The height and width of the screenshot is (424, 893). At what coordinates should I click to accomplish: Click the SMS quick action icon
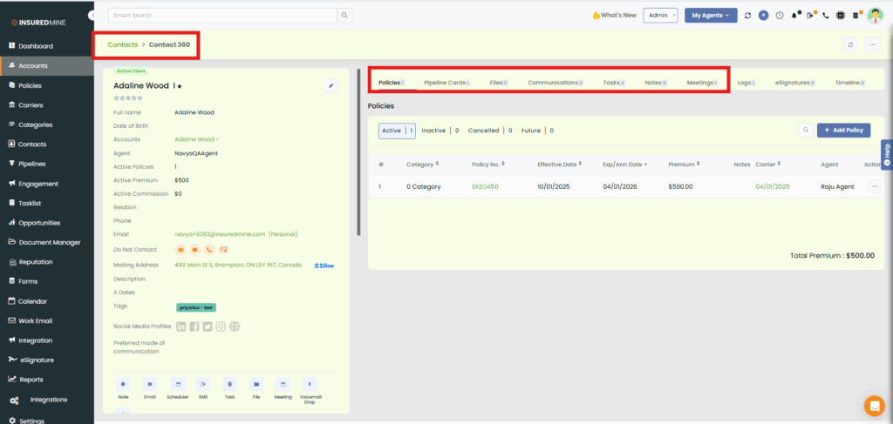203,384
